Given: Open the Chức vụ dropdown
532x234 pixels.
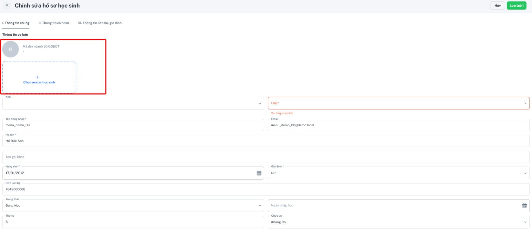Looking at the screenshot, I should pyautogui.click(x=399, y=222).
